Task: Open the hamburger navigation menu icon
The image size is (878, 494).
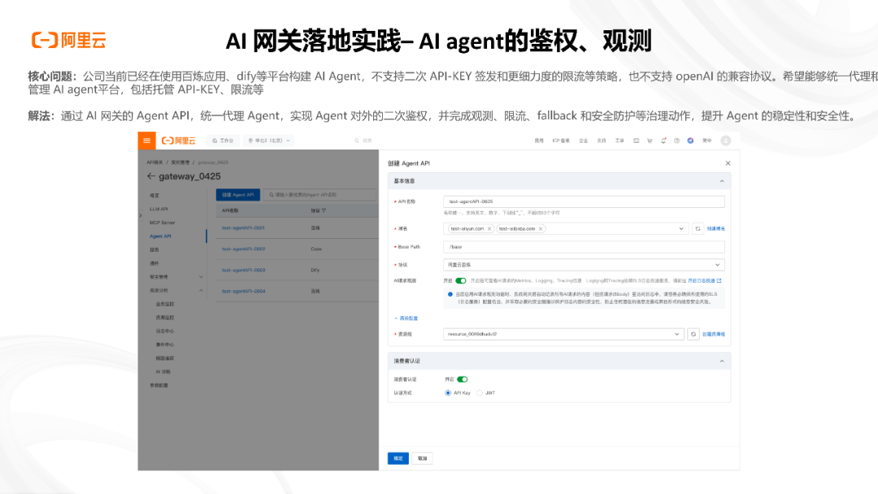Action: pos(146,141)
